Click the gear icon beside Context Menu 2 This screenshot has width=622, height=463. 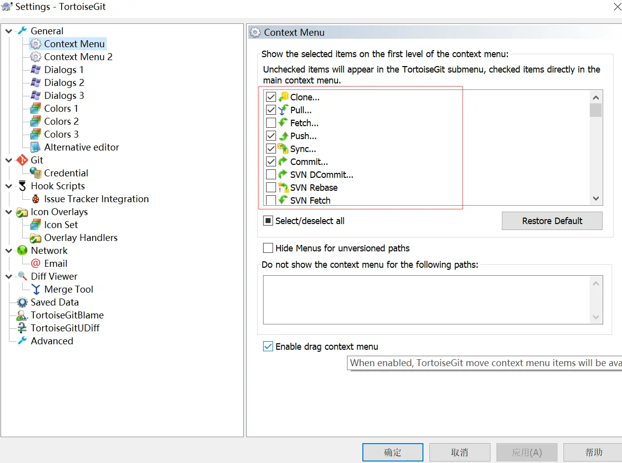(36, 57)
